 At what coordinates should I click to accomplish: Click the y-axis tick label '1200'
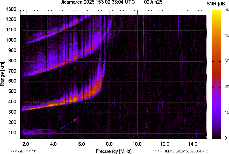[11, 19]
